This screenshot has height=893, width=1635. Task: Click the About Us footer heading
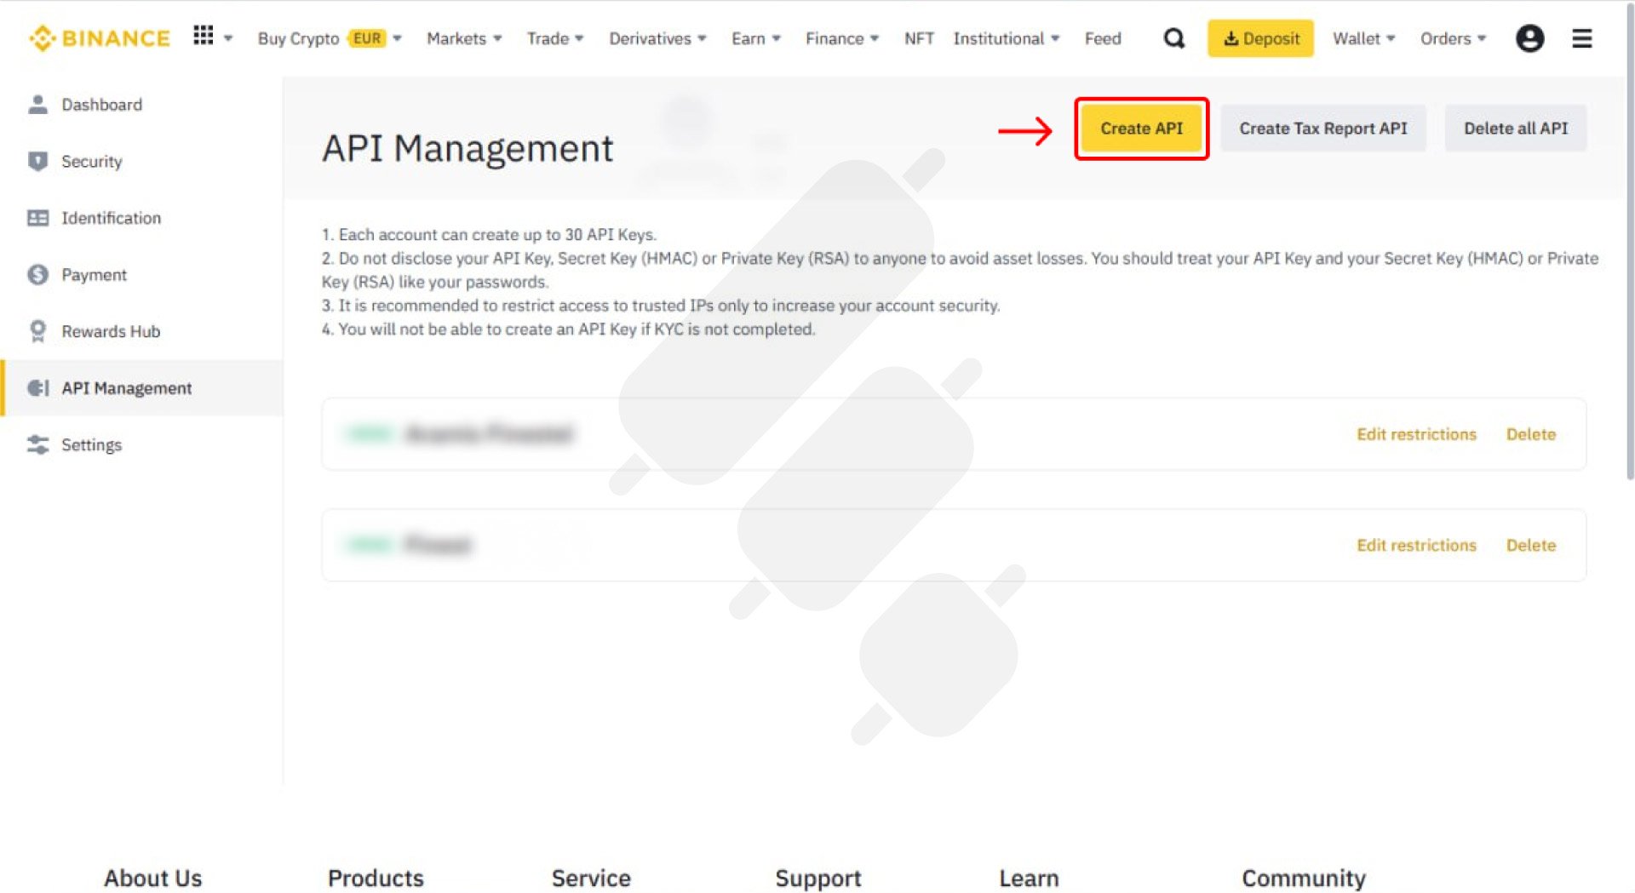pyautogui.click(x=153, y=878)
